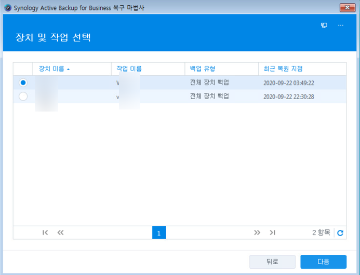Click 전체 장치 백업 in first row

(x=209, y=82)
